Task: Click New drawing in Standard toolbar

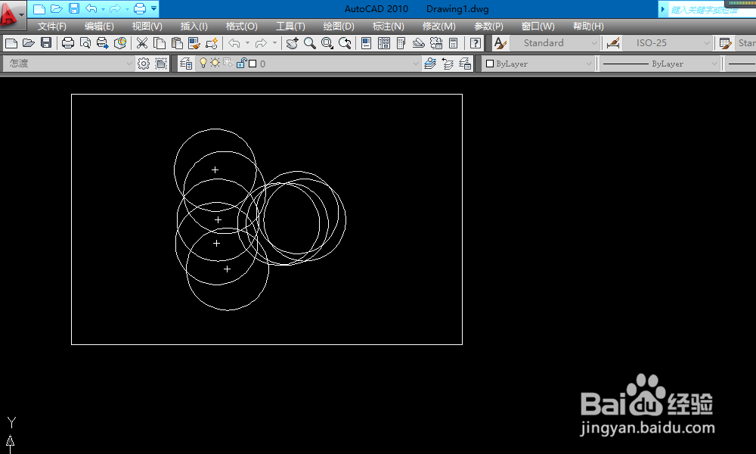Action: [11, 43]
